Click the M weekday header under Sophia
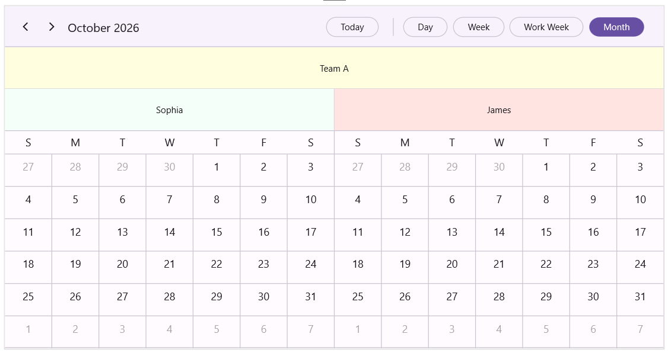668x353 pixels. click(x=75, y=143)
